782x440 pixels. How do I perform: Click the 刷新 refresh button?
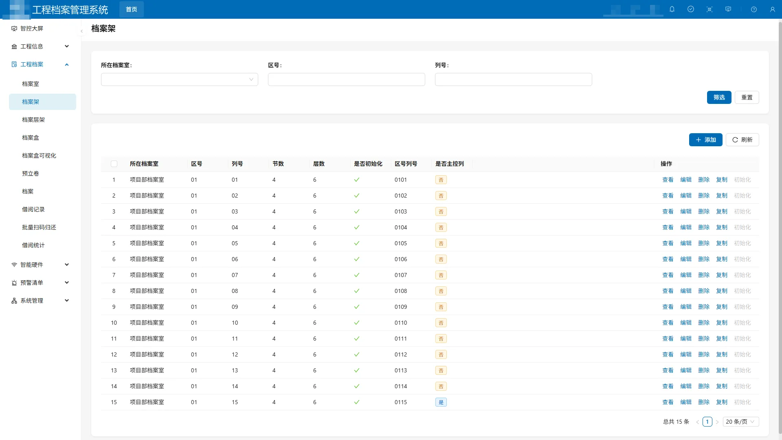pos(742,140)
